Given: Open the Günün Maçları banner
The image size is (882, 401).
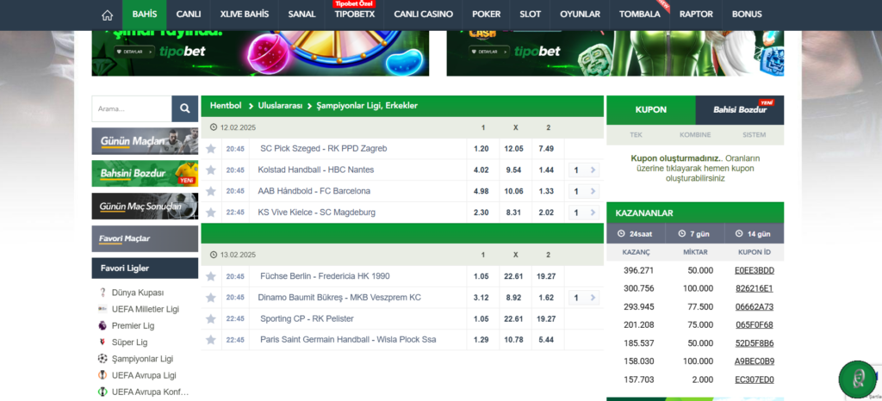Looking at the screenshot, I should [145, 141].
